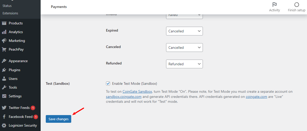
Task: Go to Settings in the sidebar
Action: click(x=15, y=96)
